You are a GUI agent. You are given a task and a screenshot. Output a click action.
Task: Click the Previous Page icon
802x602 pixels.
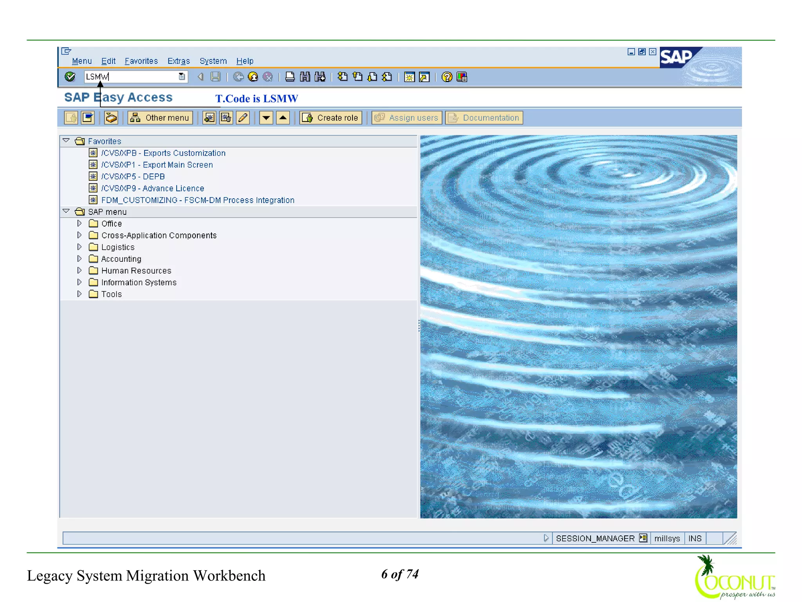[x=358, y=77]
